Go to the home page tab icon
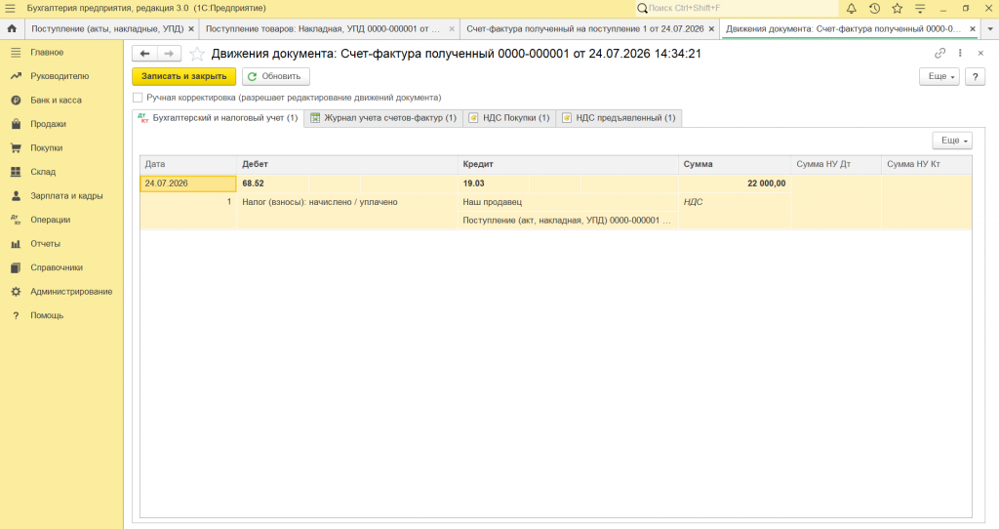Image resolution: width=999 pixels, height=529 pixels. (12, 28)
